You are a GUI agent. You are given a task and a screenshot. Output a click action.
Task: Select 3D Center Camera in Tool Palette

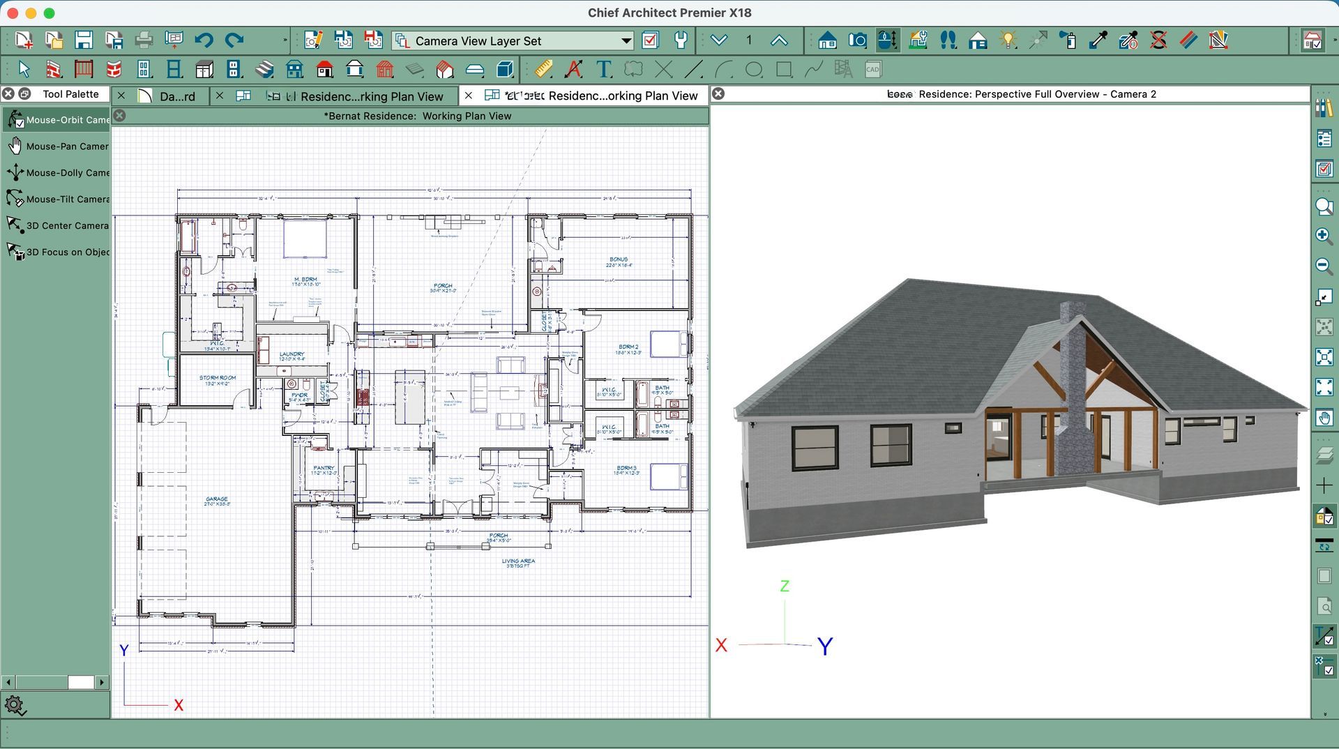click(57, 226)
